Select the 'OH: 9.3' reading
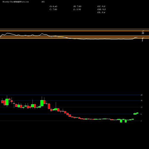This screenshot has height=149, width=149. tap(101, 10)
